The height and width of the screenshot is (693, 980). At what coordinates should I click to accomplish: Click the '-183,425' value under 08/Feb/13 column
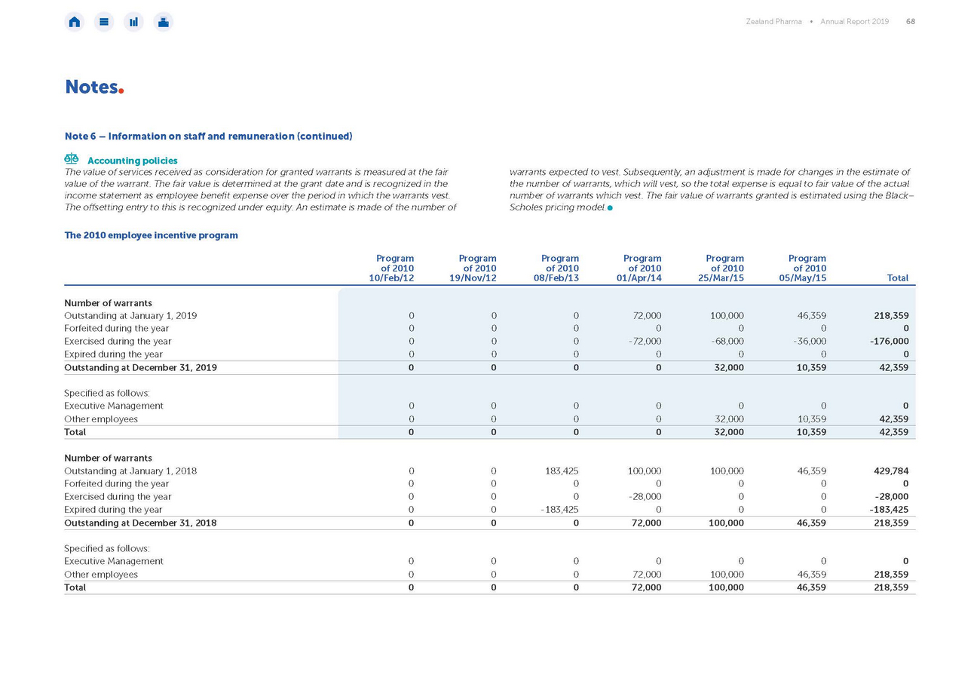tap(560, 510)
